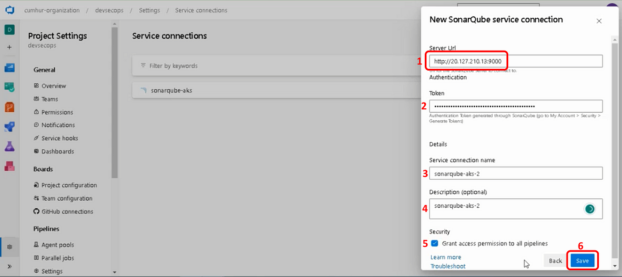Image resolution: width=622 pixels, height=277 pixels.
Task: Focus the Filter by keywords field
Action: [276, 66]
